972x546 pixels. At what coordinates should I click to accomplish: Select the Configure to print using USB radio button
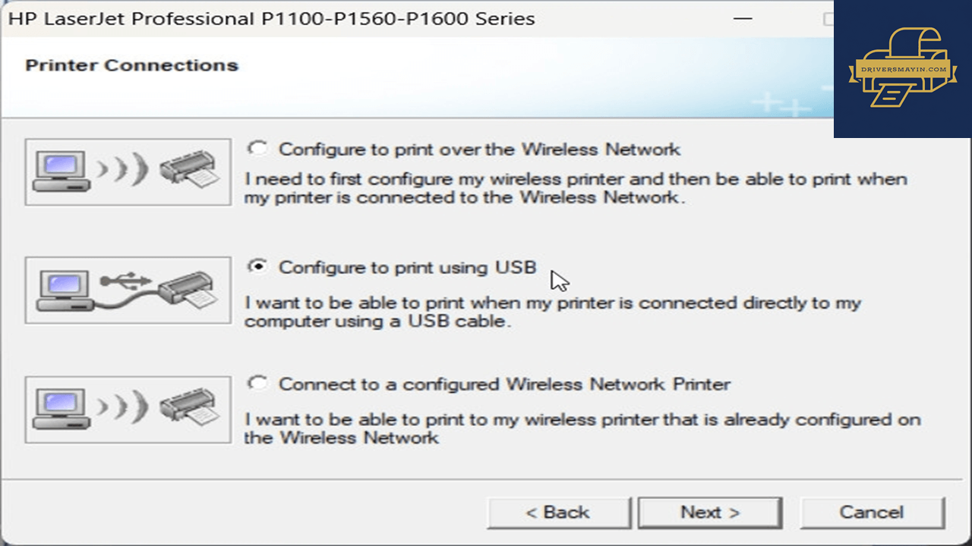pos(258,266)
